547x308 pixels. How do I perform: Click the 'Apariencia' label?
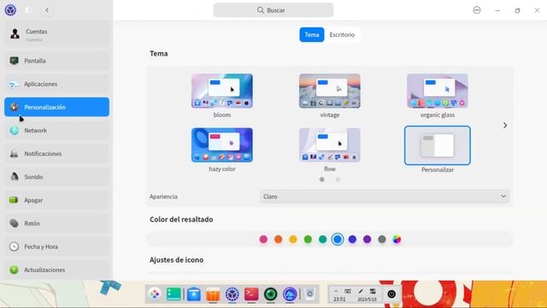point(163,197)
